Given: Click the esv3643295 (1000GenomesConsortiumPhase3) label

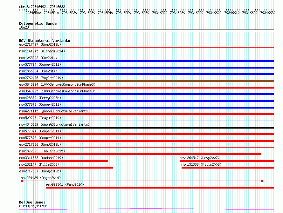Looking at the screenshot, I should 57,91.
